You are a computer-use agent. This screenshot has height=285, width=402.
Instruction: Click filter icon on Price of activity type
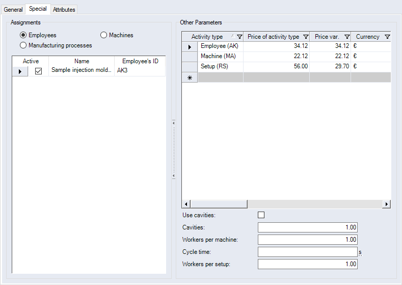(306, 37)
